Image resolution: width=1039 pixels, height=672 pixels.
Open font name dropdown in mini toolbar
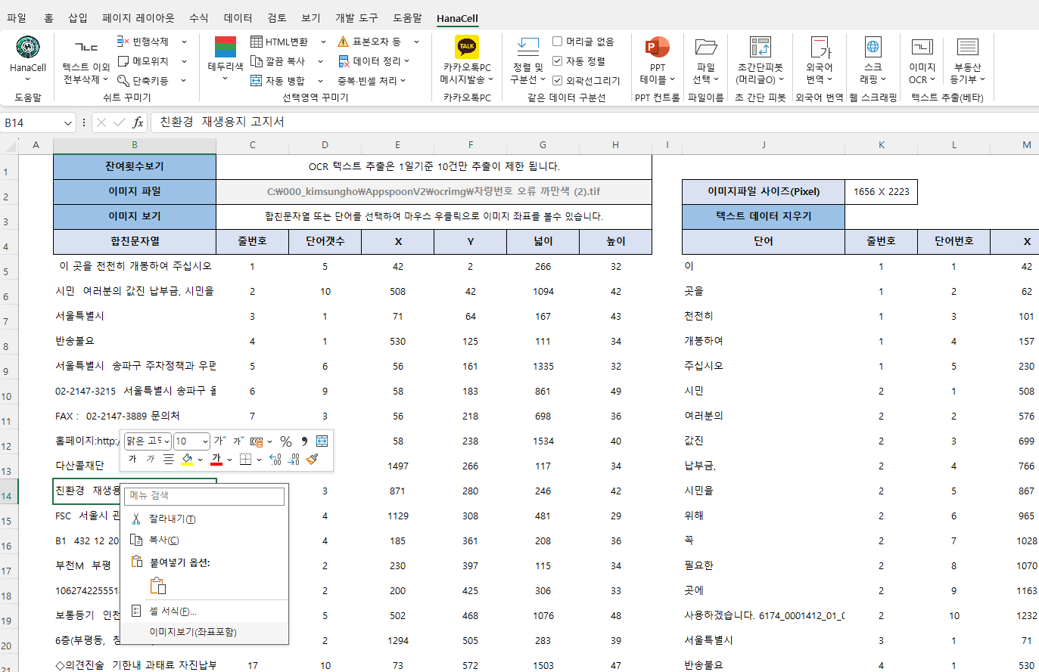click(166, 441)
